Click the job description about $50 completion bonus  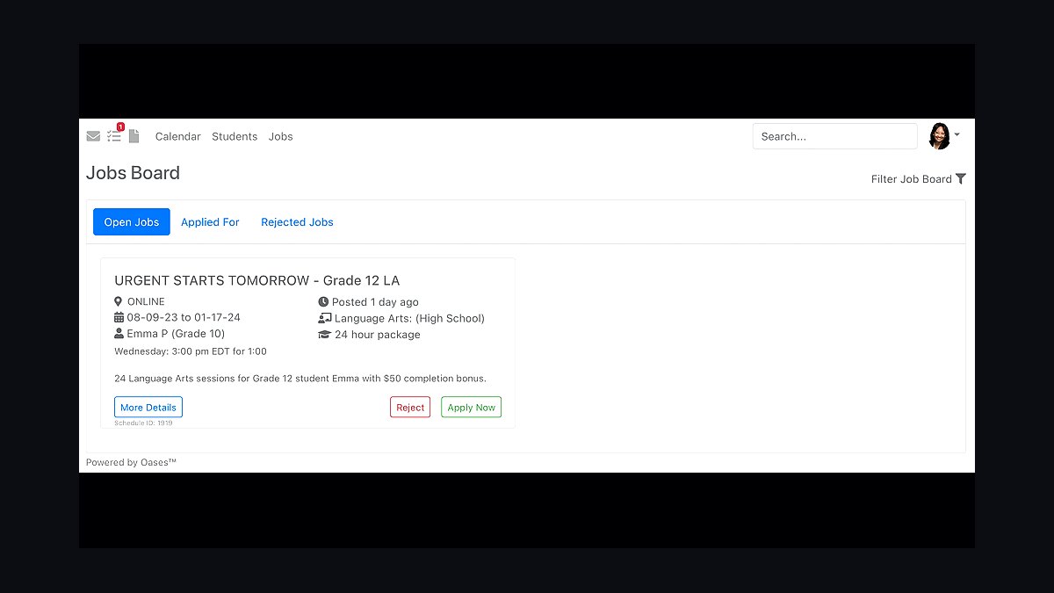300,379
